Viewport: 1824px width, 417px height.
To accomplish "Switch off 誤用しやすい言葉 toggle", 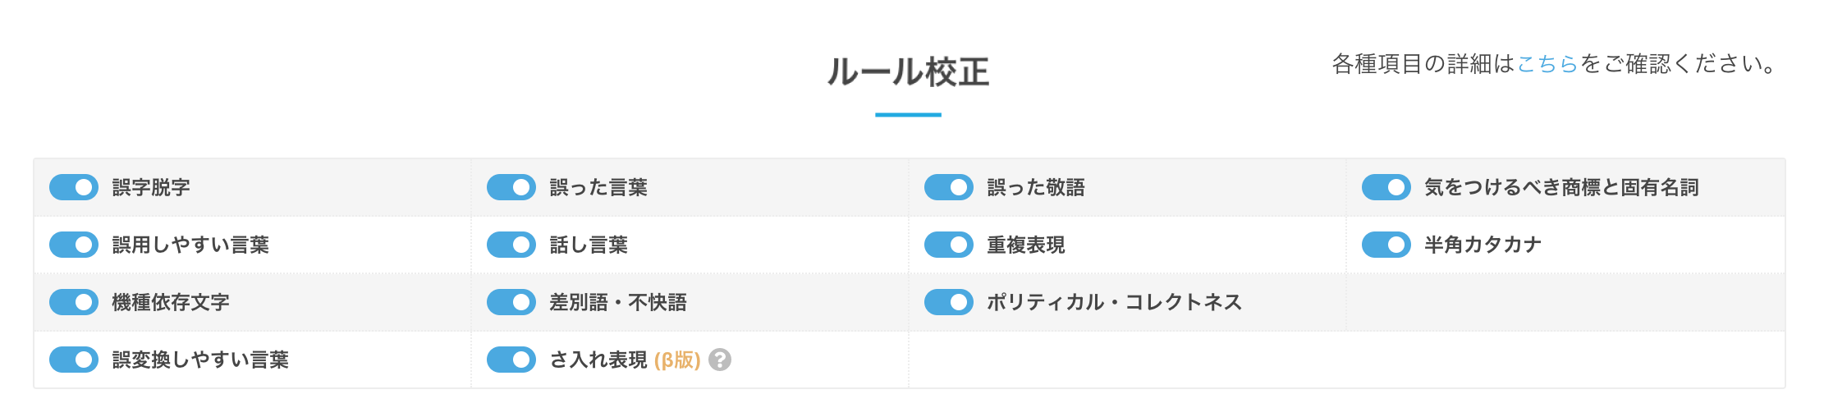I will [x=74, y=245].
